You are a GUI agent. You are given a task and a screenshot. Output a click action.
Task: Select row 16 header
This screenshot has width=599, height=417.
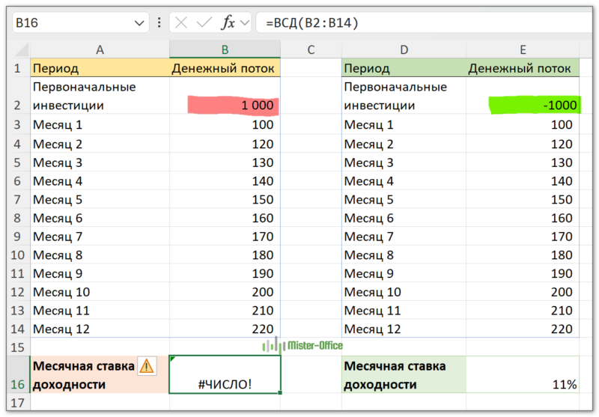(x=17, y=384)
